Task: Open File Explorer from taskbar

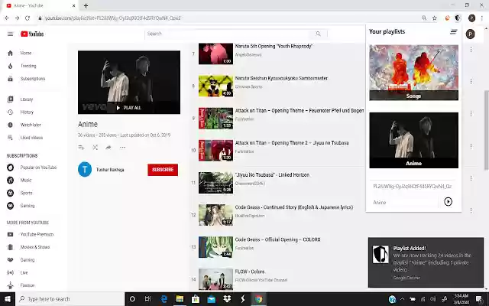Action: coord(180,299)
